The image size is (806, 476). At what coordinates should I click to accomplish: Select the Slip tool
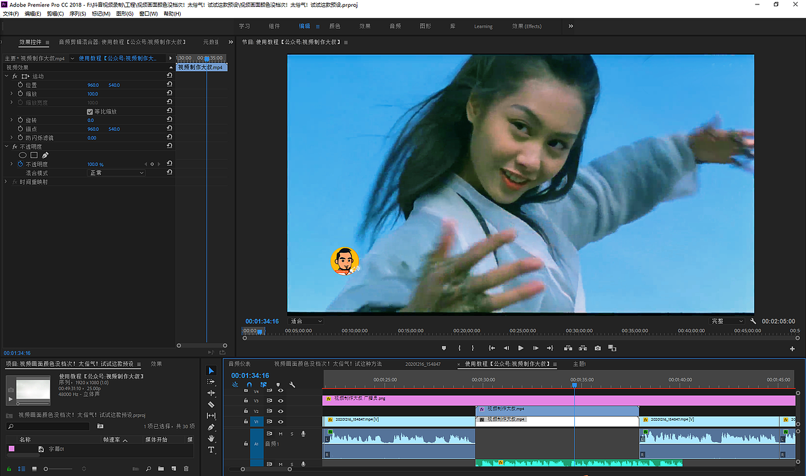click(211, 416)
